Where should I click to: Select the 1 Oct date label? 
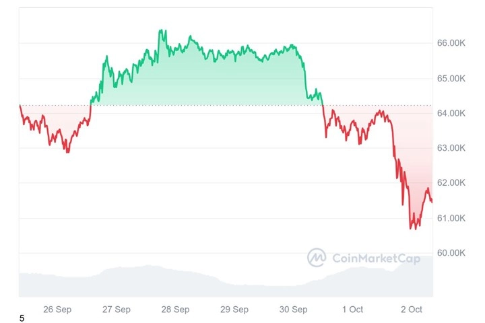[352, 310]
